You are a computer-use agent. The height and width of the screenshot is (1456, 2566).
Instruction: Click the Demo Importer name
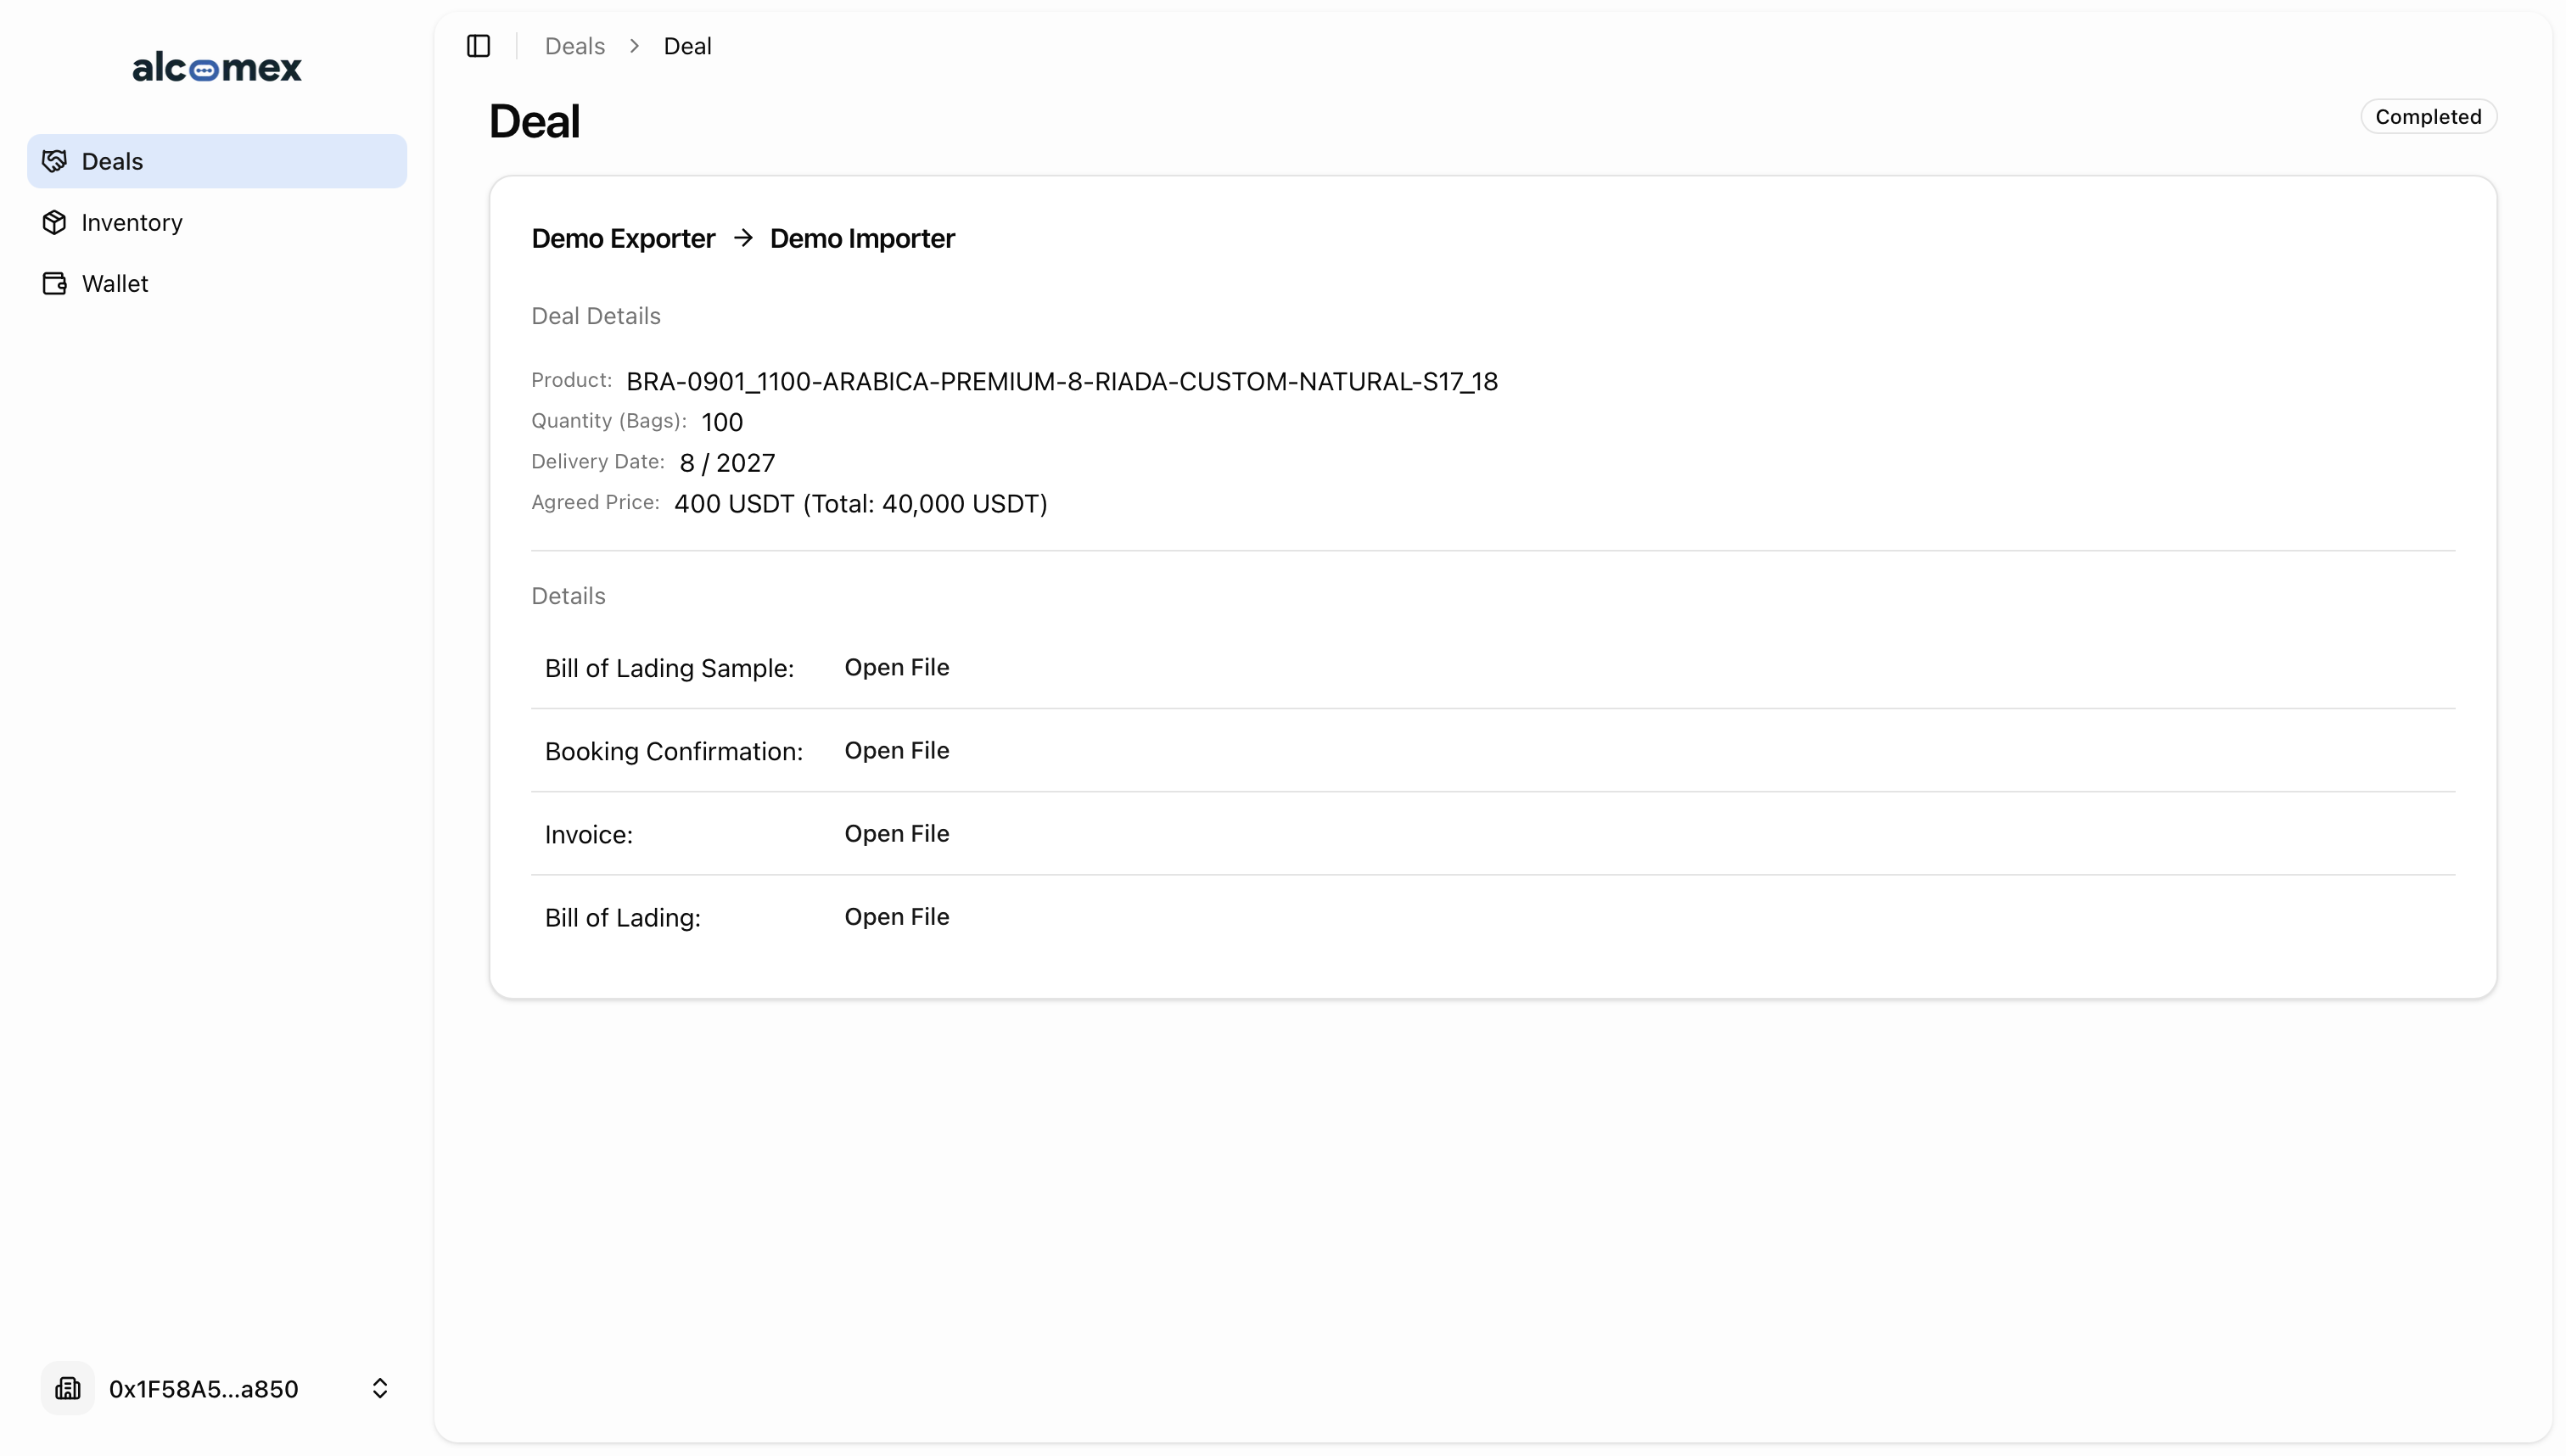pos(862,238)
